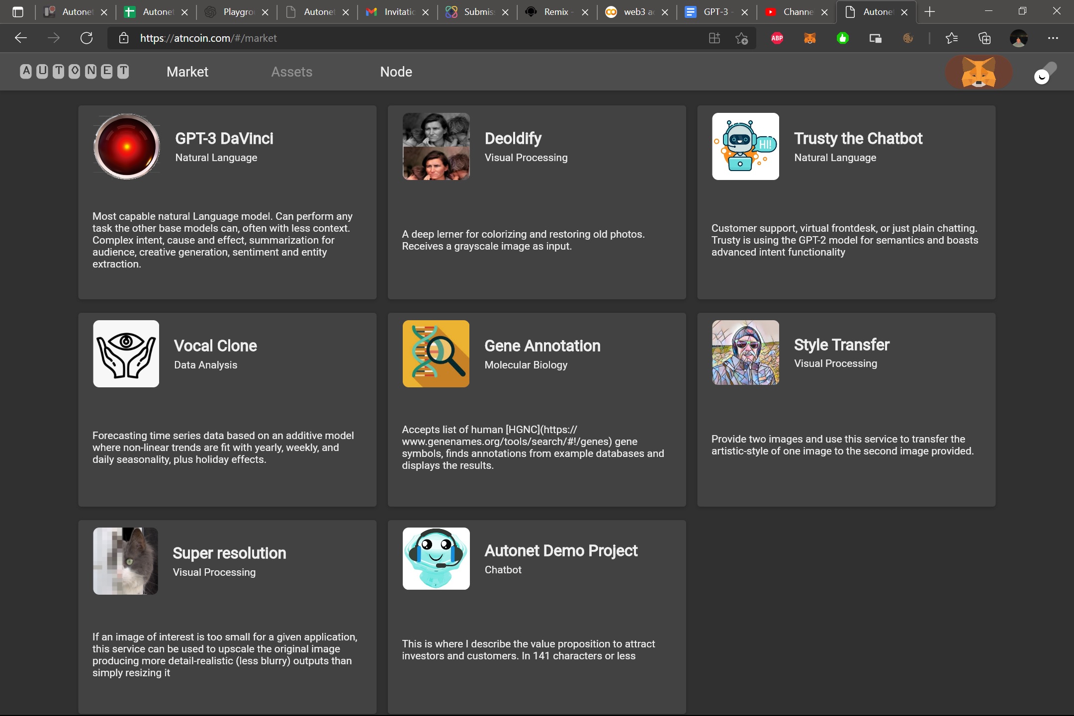Select the Gene Annotation title
The width and height of the screenshot is (1074, 716).
point(542,346)
